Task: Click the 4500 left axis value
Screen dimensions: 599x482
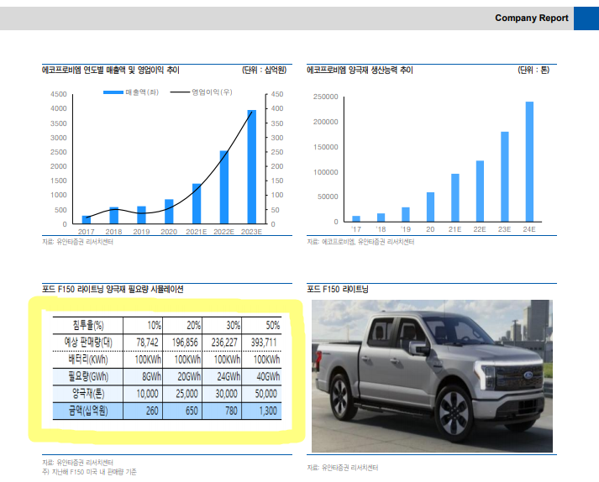Action: click(59, 94)
